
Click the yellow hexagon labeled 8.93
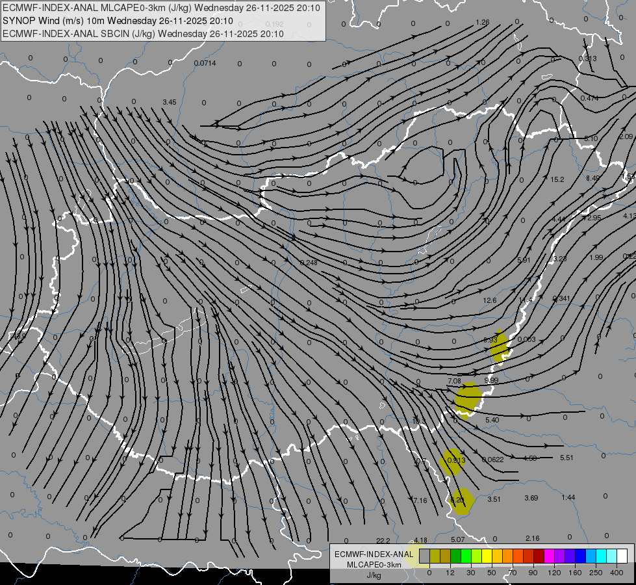(500, 347)
